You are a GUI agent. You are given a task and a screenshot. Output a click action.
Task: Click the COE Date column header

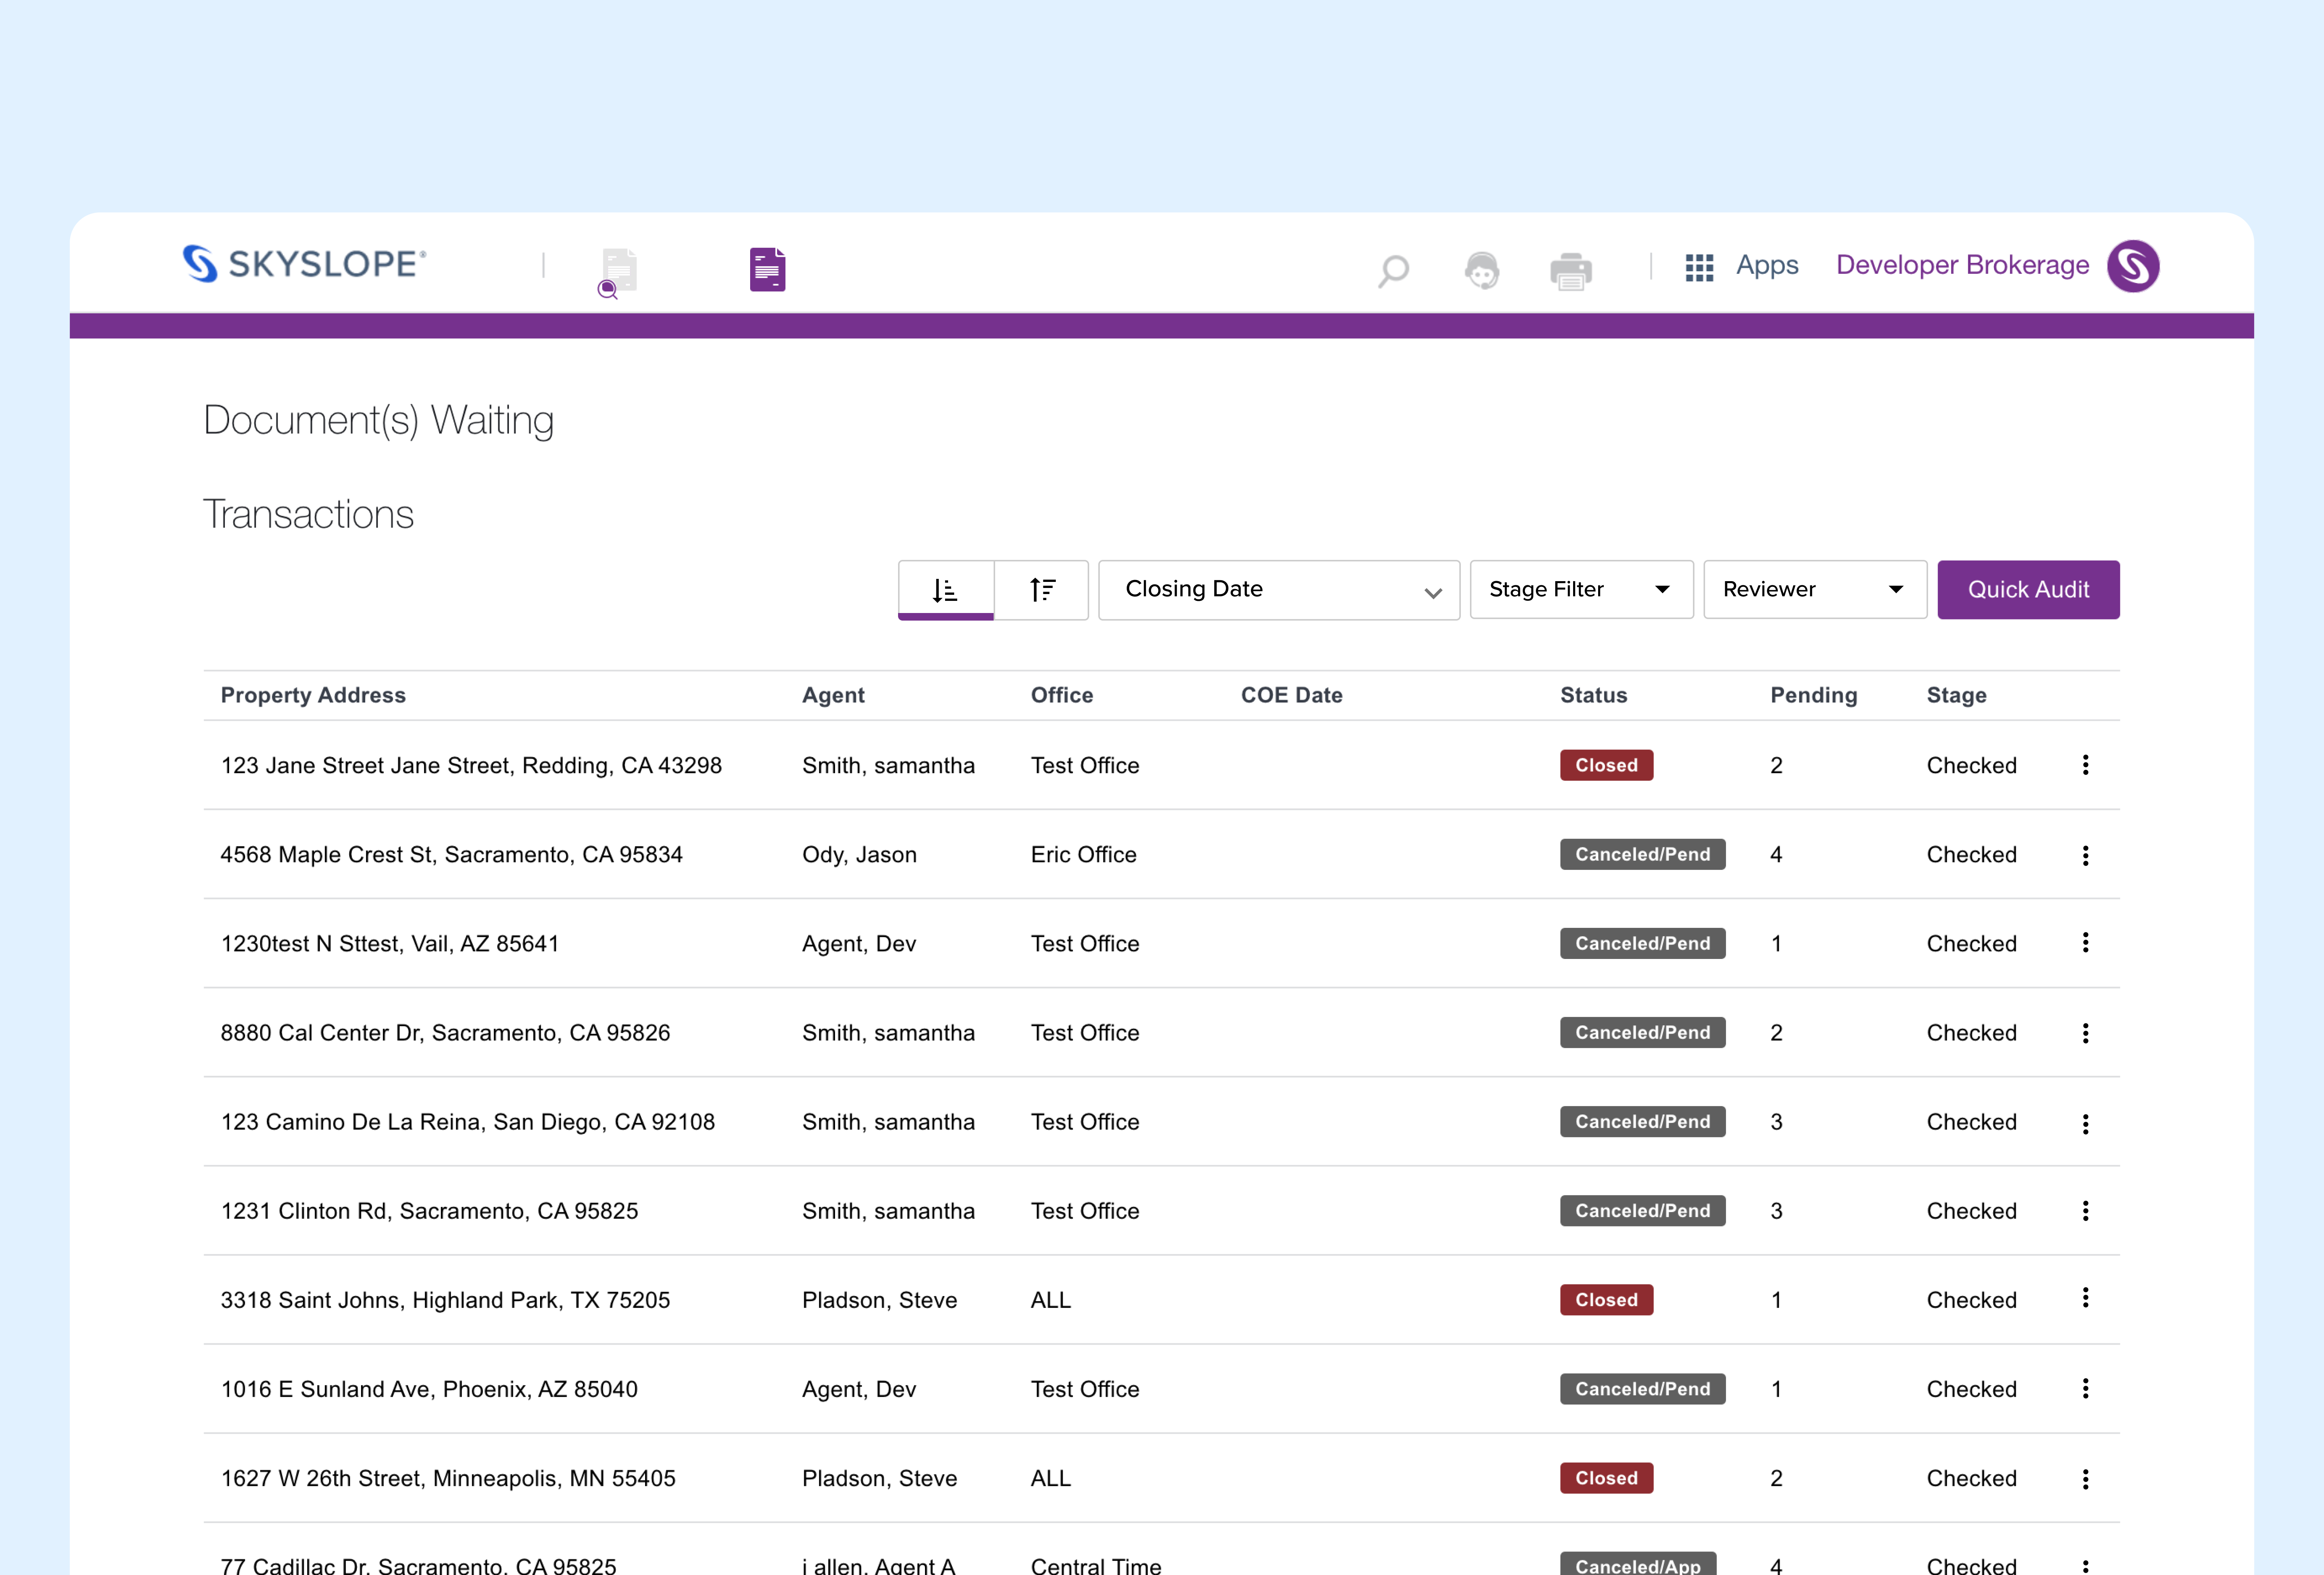pyautogui.click(x=1291, y=695)
